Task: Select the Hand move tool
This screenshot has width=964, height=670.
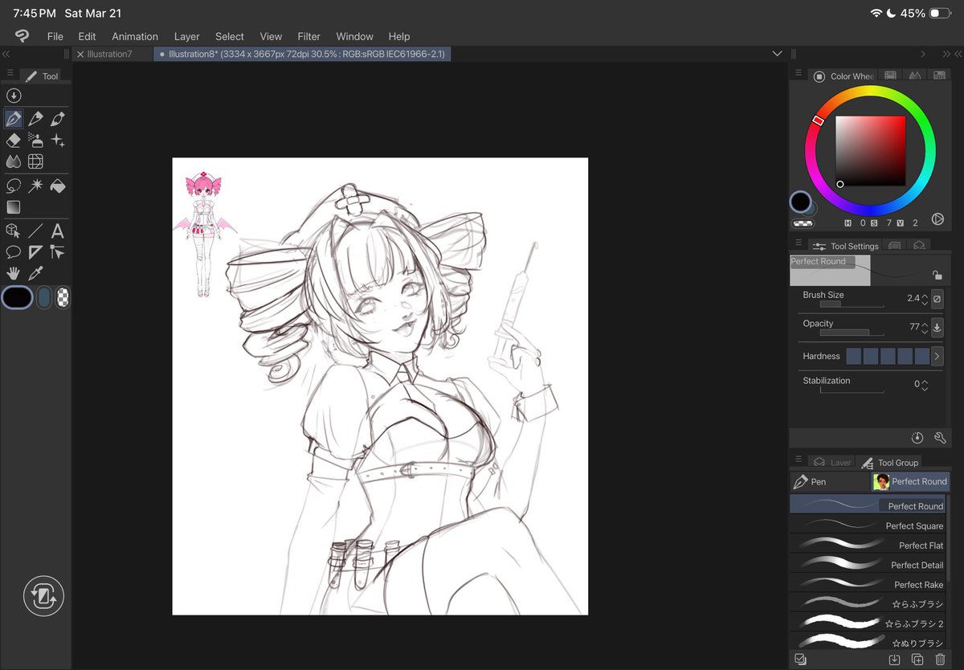Action: tap(14, 274)
